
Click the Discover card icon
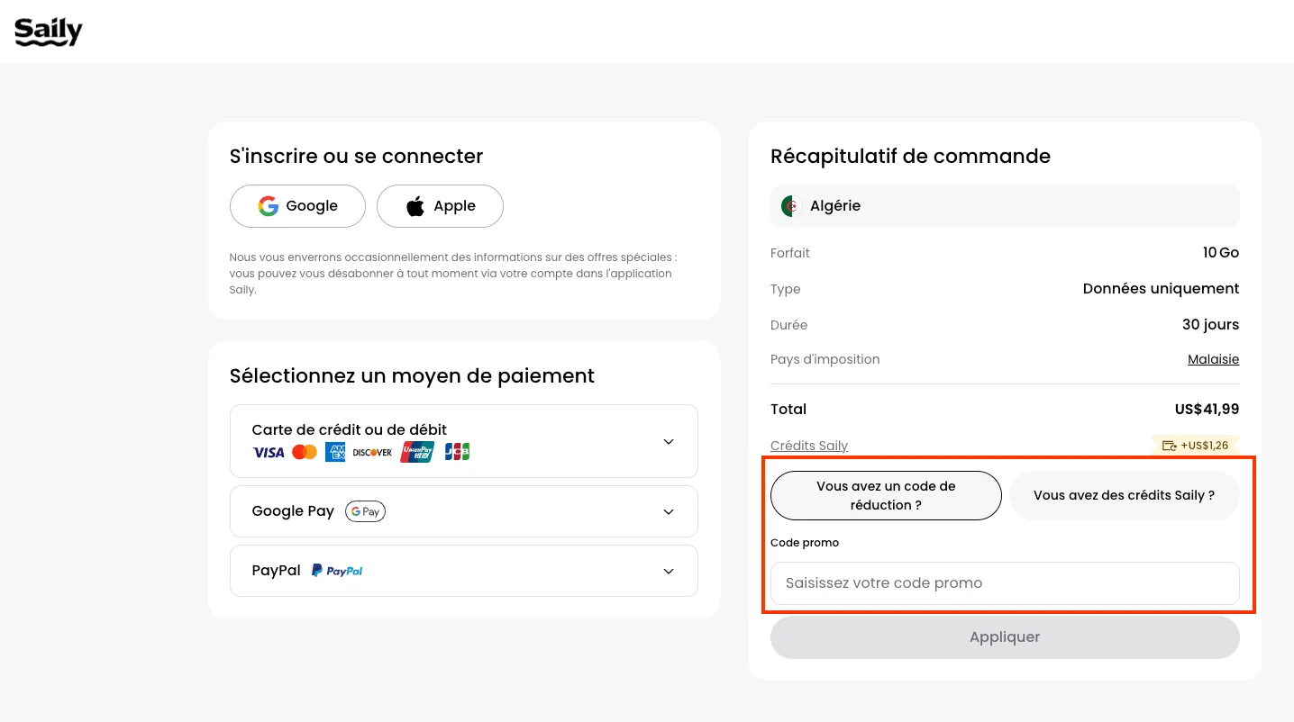coord(372,452)
